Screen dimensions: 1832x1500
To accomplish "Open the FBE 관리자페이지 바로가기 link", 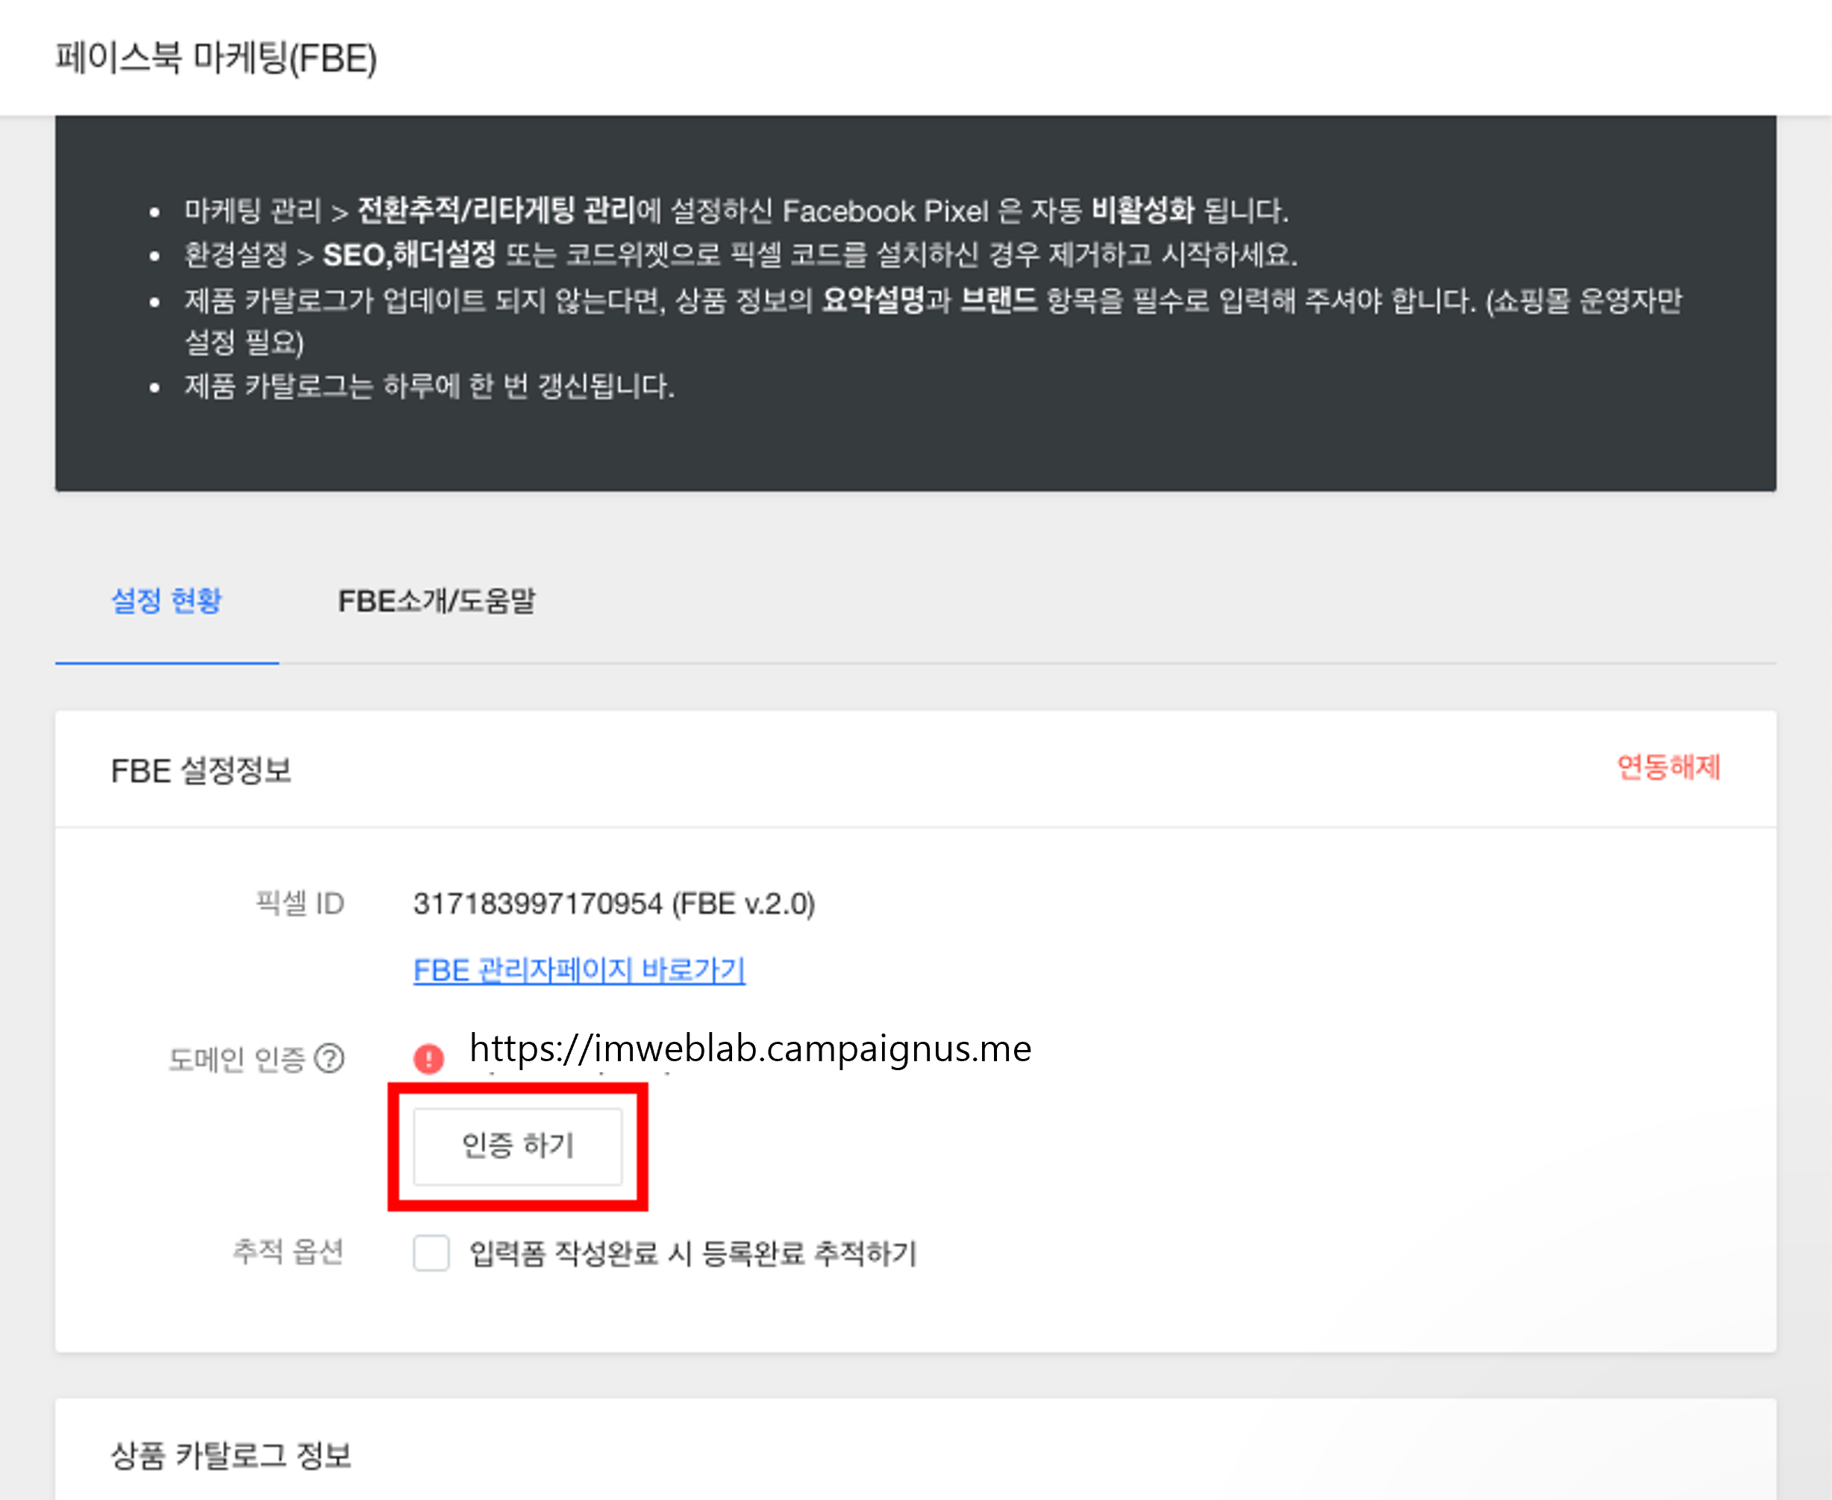I will [579, 969].
